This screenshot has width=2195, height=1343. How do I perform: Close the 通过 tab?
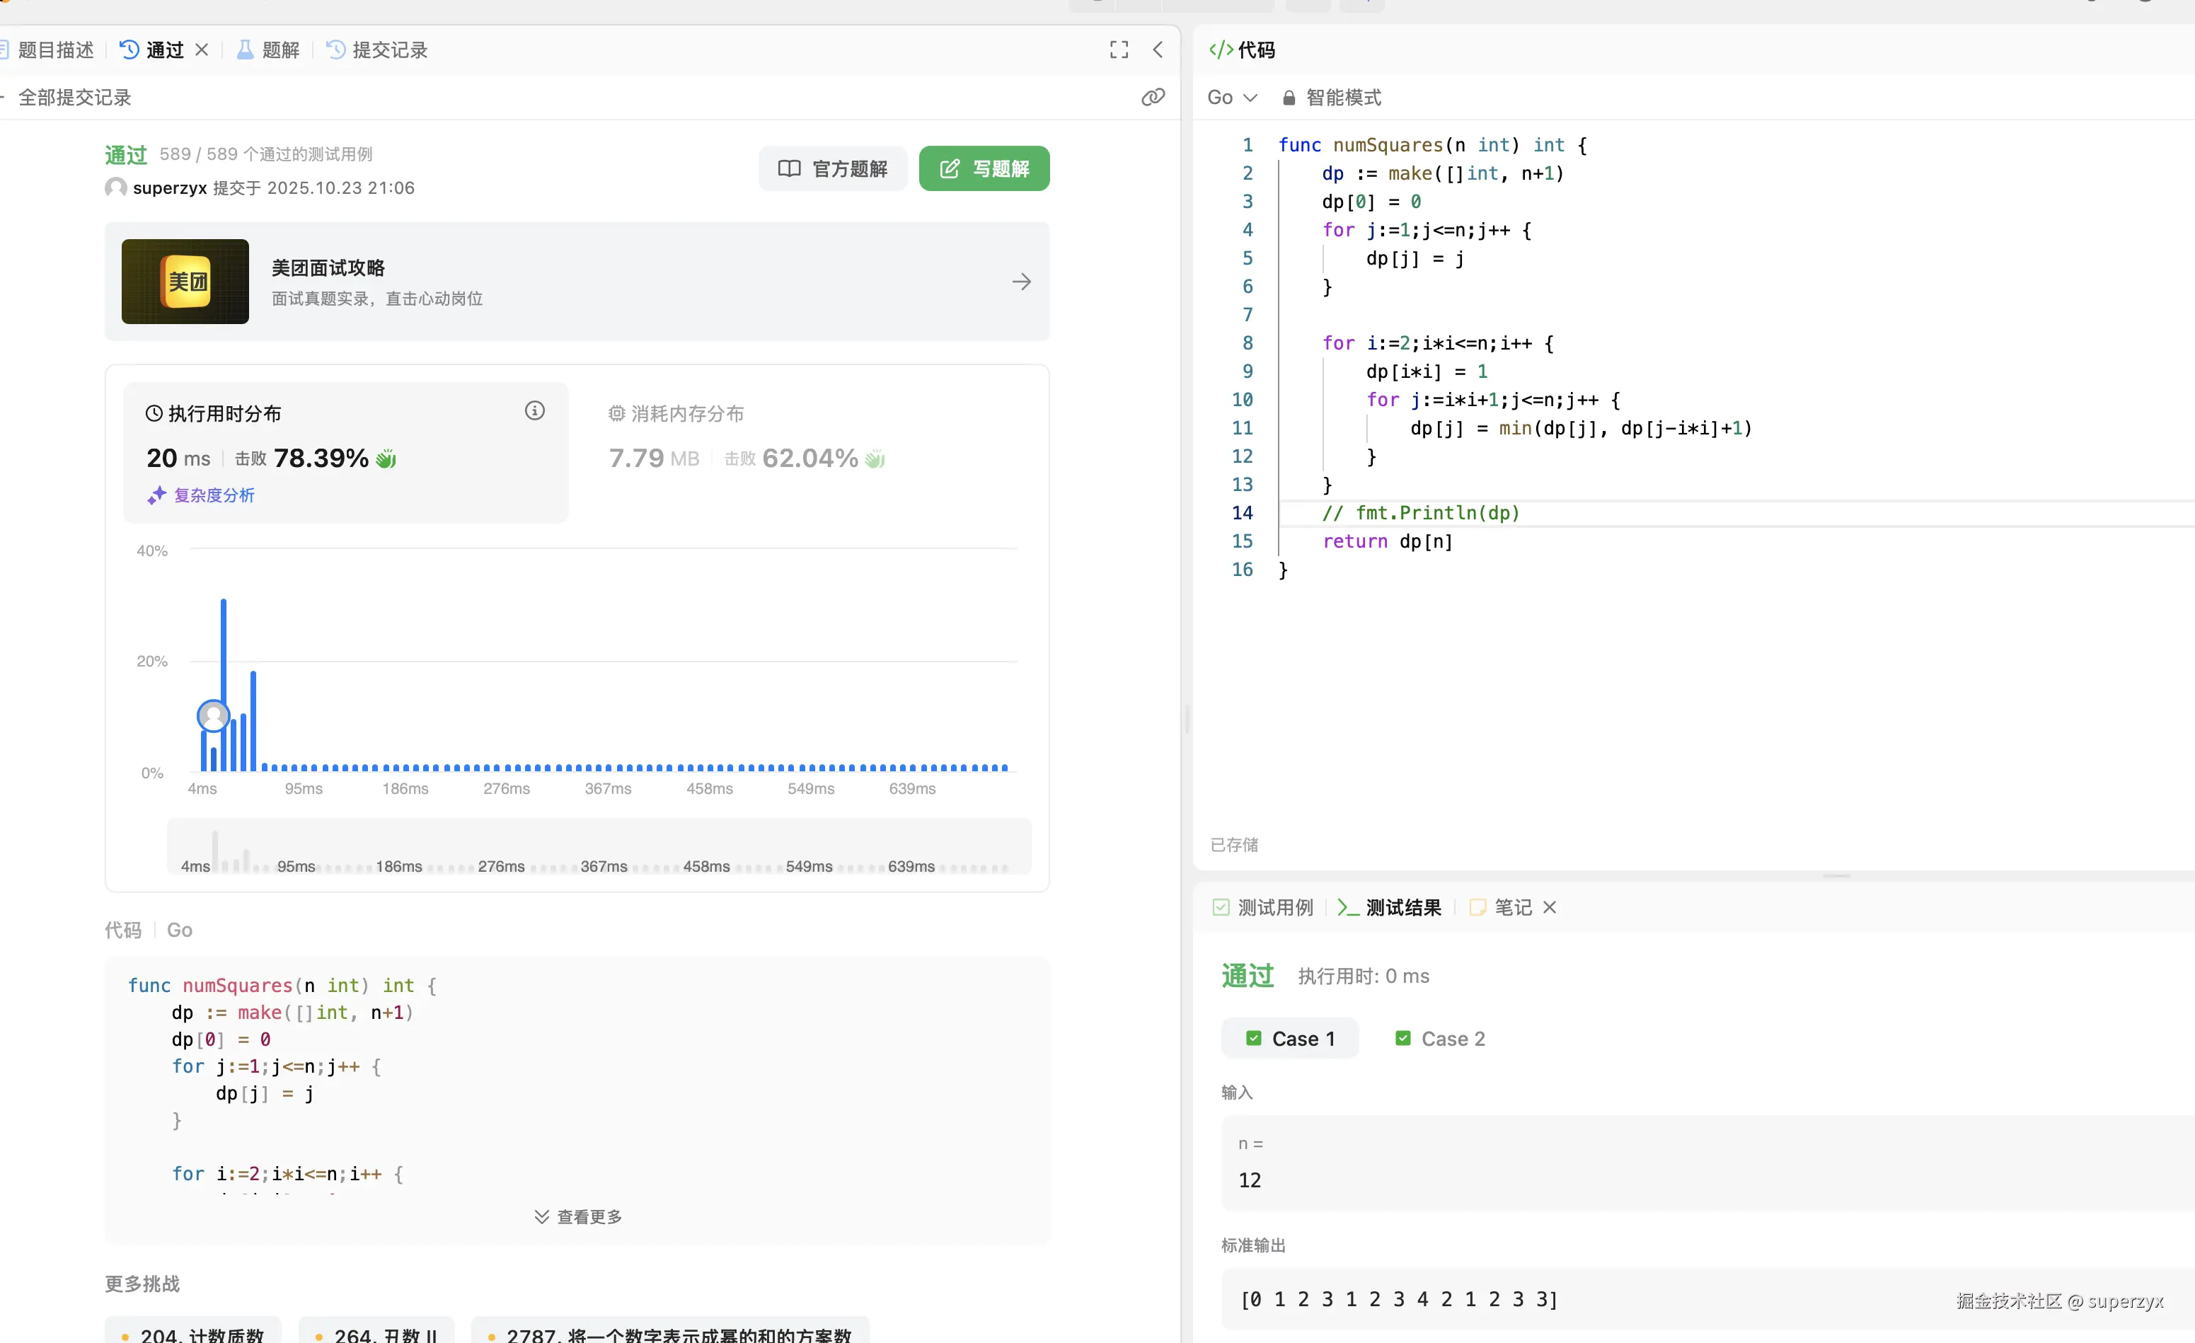[202, 50]
